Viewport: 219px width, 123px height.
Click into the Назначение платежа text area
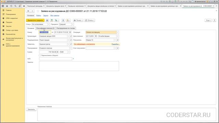[127, 114]
